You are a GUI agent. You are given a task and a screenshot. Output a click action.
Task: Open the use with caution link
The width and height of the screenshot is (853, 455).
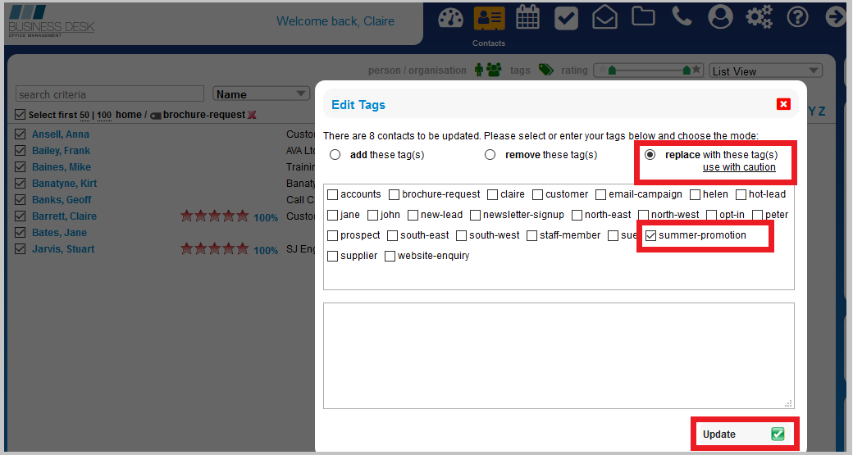coord(739,167)
